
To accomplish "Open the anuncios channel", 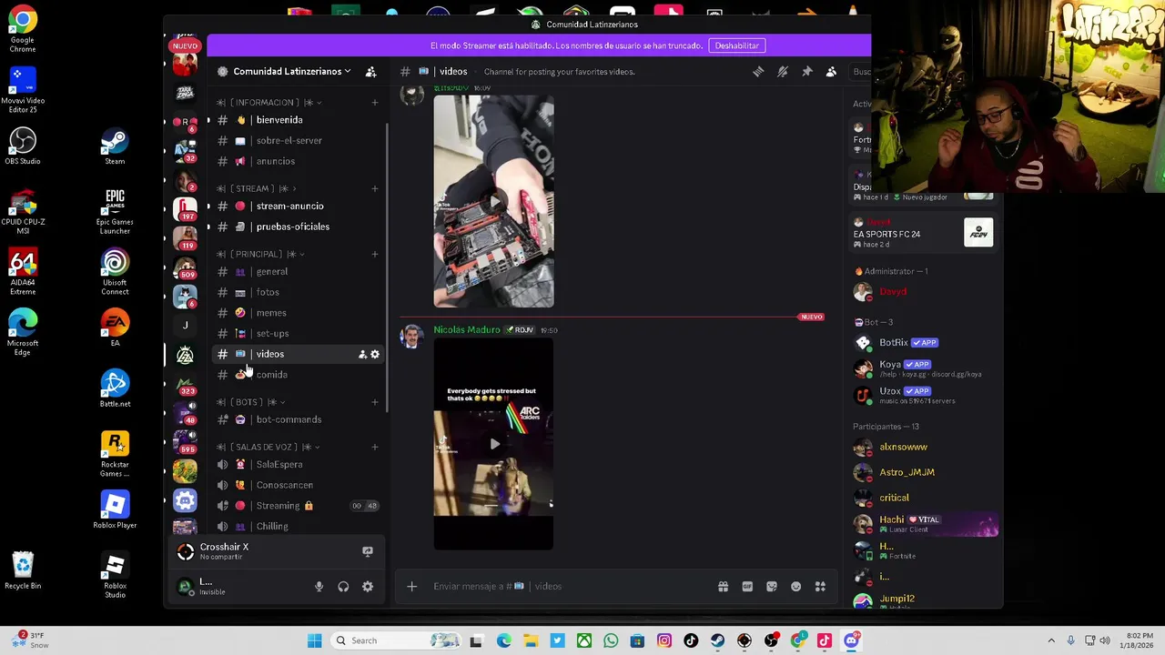I will (x=298, y=161).
